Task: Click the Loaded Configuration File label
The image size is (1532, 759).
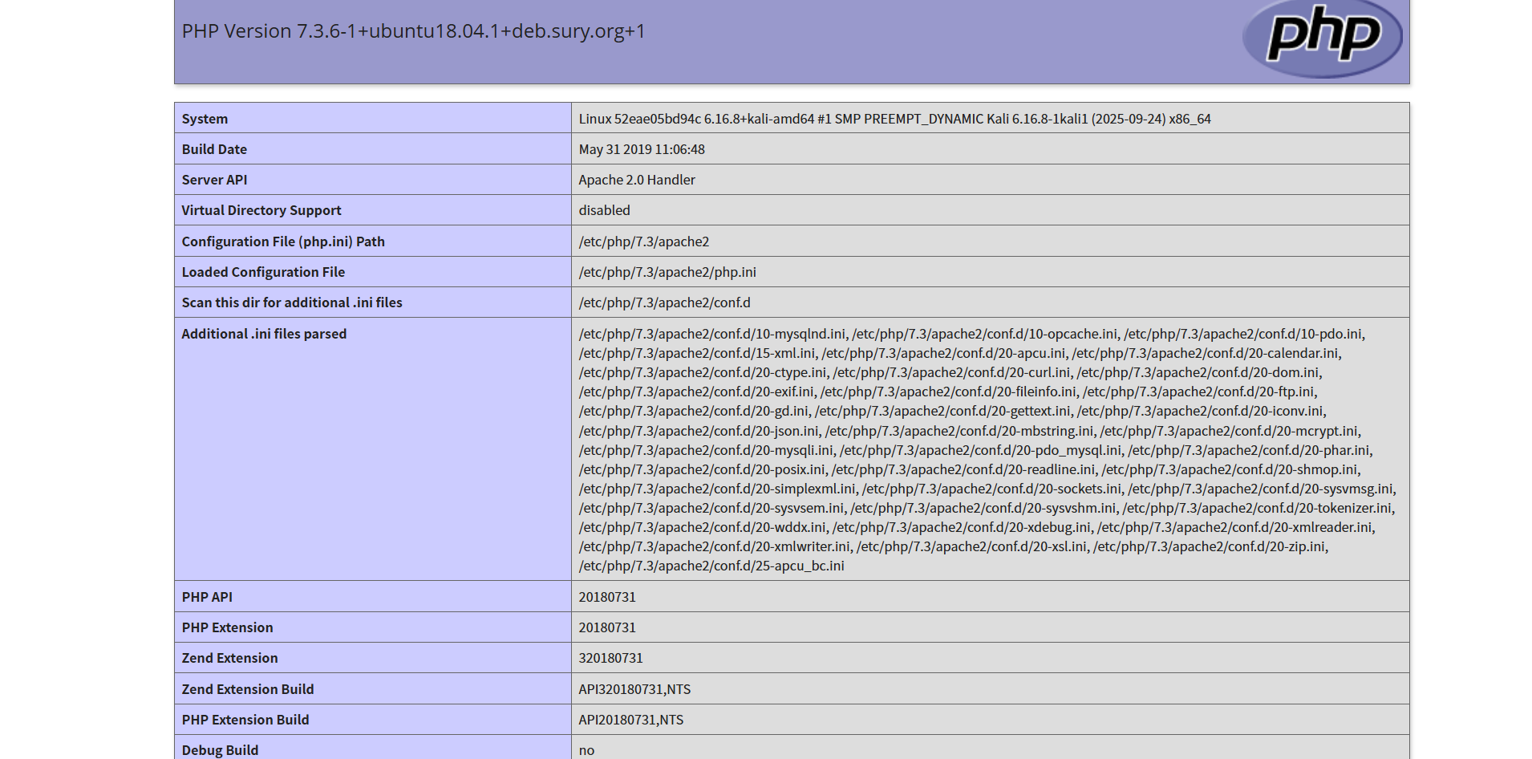Action: pyautogui.click(x=263, y=272)
